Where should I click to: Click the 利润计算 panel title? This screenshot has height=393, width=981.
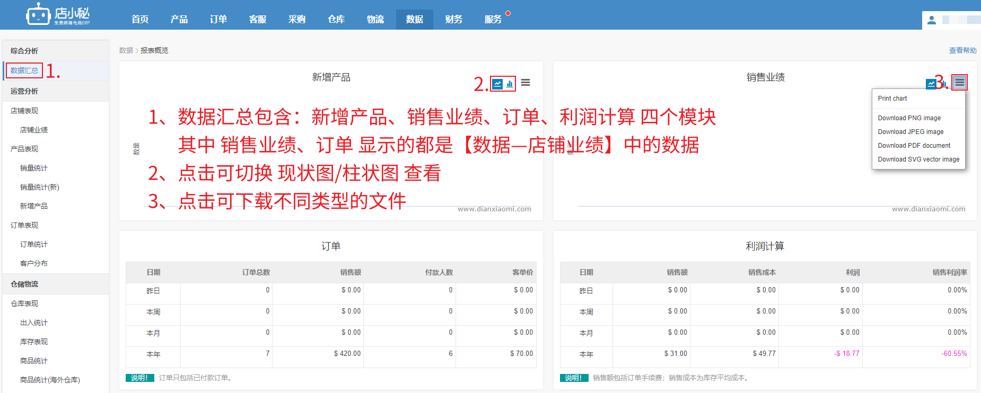pos(765,246)
